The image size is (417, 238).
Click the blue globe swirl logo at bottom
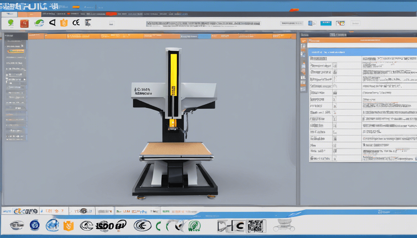click(52, 225)
